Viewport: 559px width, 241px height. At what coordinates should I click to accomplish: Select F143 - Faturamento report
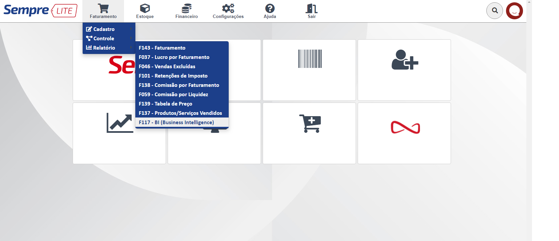pyautogui.click(x=182, y=48)
